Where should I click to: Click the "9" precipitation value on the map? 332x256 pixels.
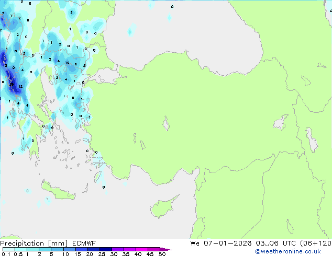coord(13,67)
